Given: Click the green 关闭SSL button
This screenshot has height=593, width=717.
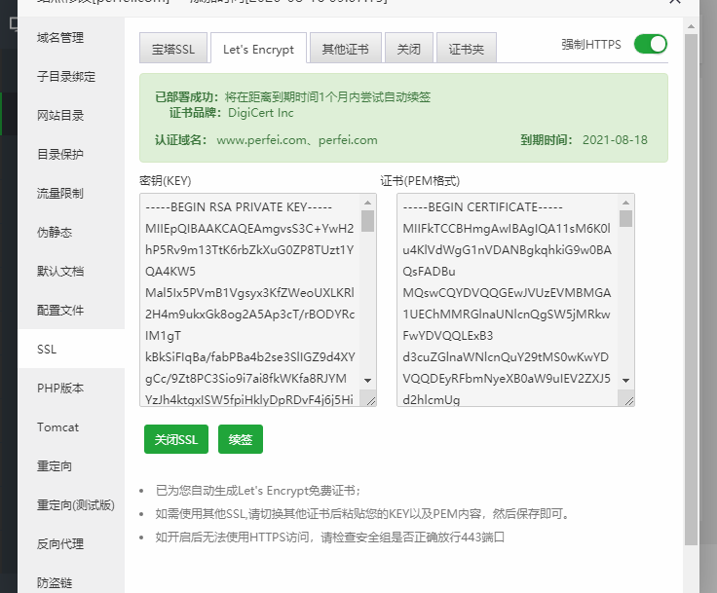Looking at the screenshot, I should coord(176,439).
